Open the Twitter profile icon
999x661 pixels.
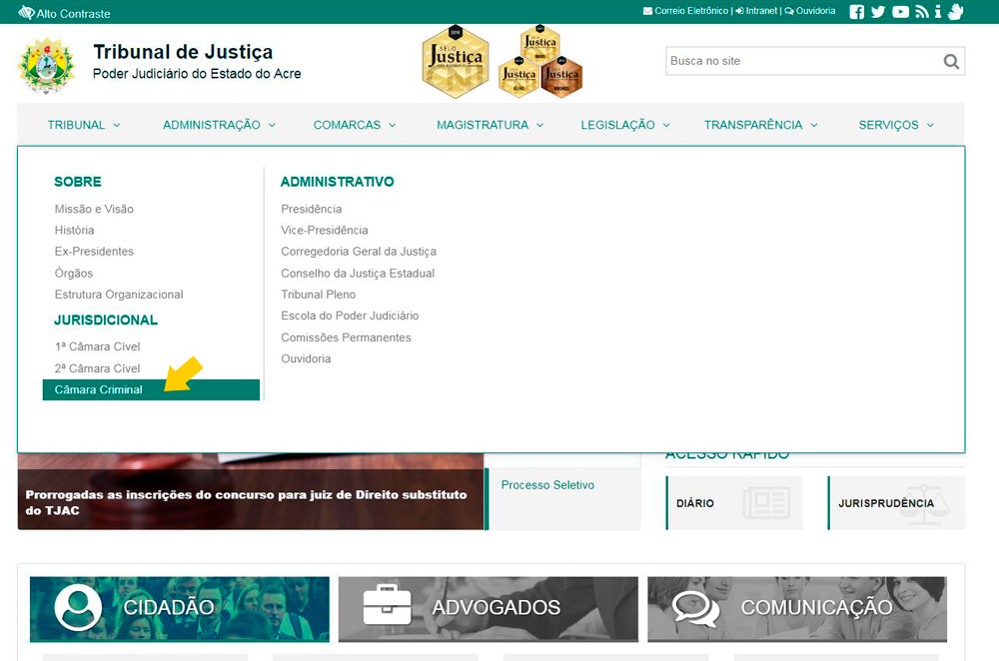(878, 12)
